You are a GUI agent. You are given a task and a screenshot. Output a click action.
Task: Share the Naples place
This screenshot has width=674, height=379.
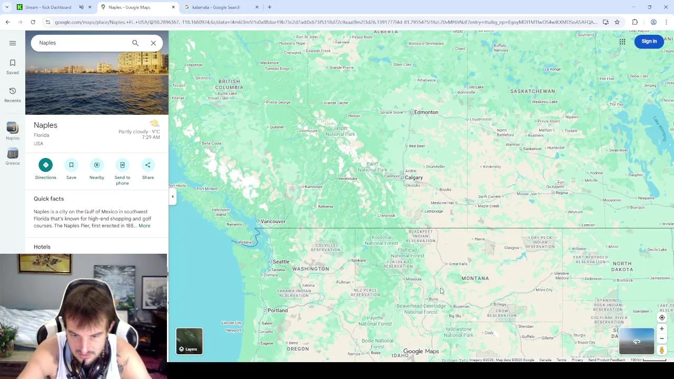[148, 169]
